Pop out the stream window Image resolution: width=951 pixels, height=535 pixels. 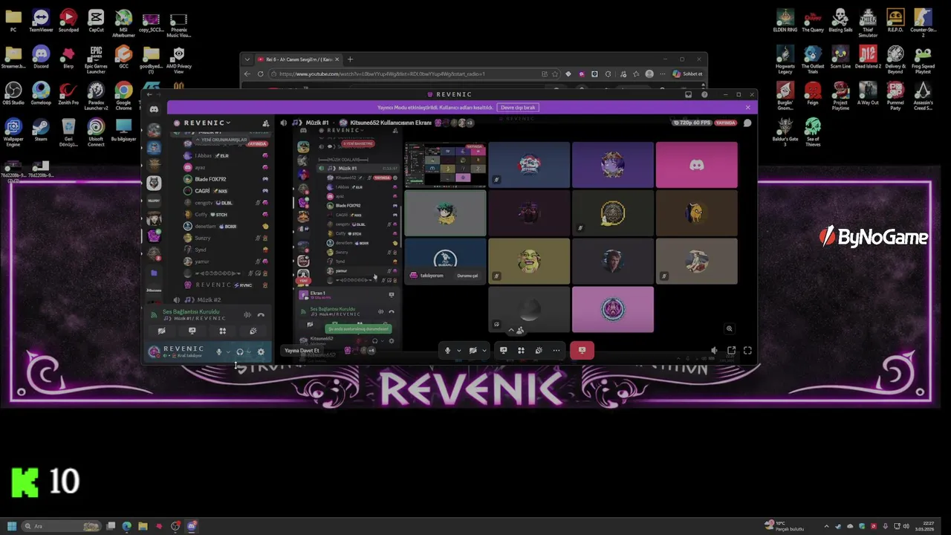tap(731, 350)
